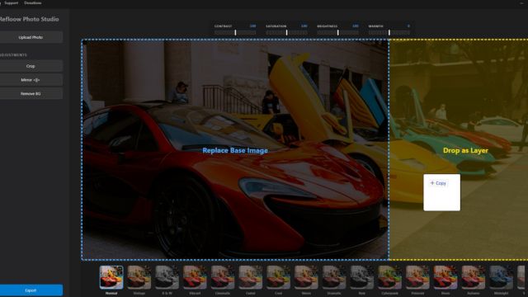Open the Support menu
The image size is (528, 297).
coord(11,3)
